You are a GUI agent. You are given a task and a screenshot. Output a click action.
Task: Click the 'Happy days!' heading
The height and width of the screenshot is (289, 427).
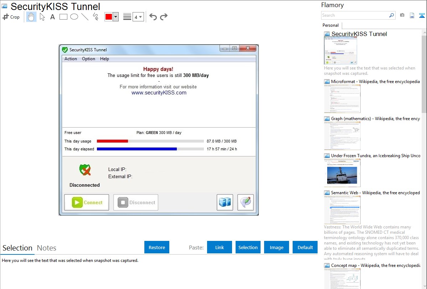pos(158,69)
